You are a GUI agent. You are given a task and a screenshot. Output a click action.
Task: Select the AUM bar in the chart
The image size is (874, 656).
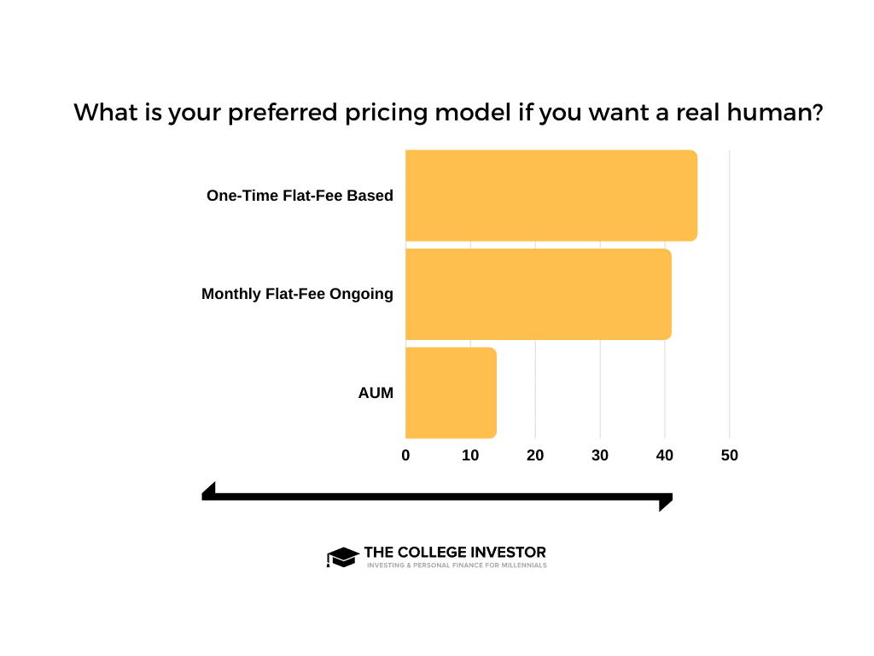(x=450, y=393)
